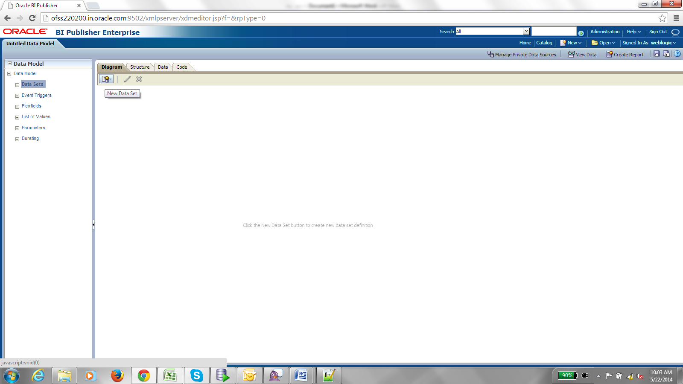Viewport: 683px width, 384px height.
Task: Select Flexfields in the tree
Action: [x=32, y=106]
